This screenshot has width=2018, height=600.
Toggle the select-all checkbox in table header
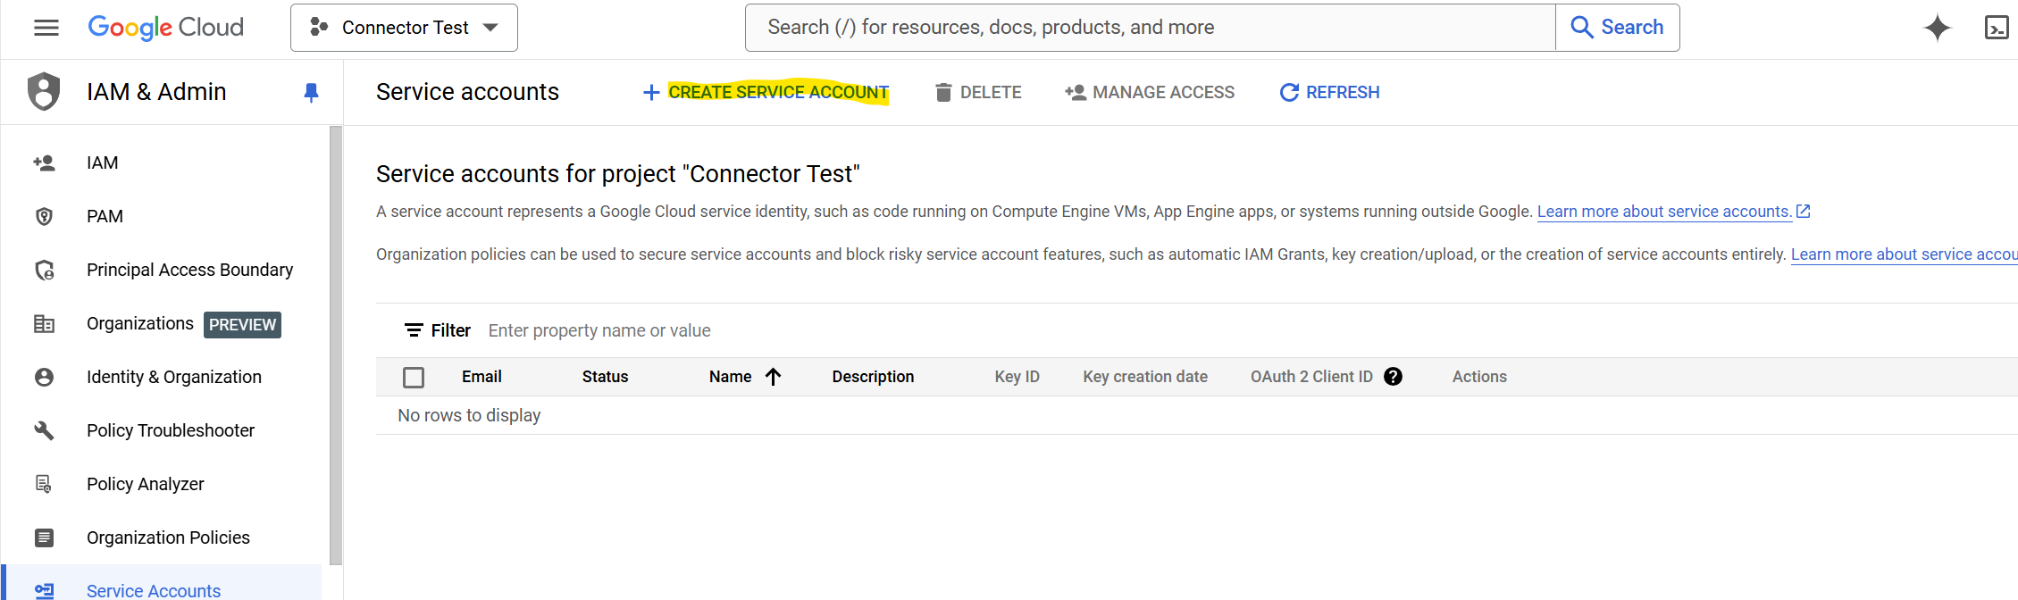[x=414, y=377]
